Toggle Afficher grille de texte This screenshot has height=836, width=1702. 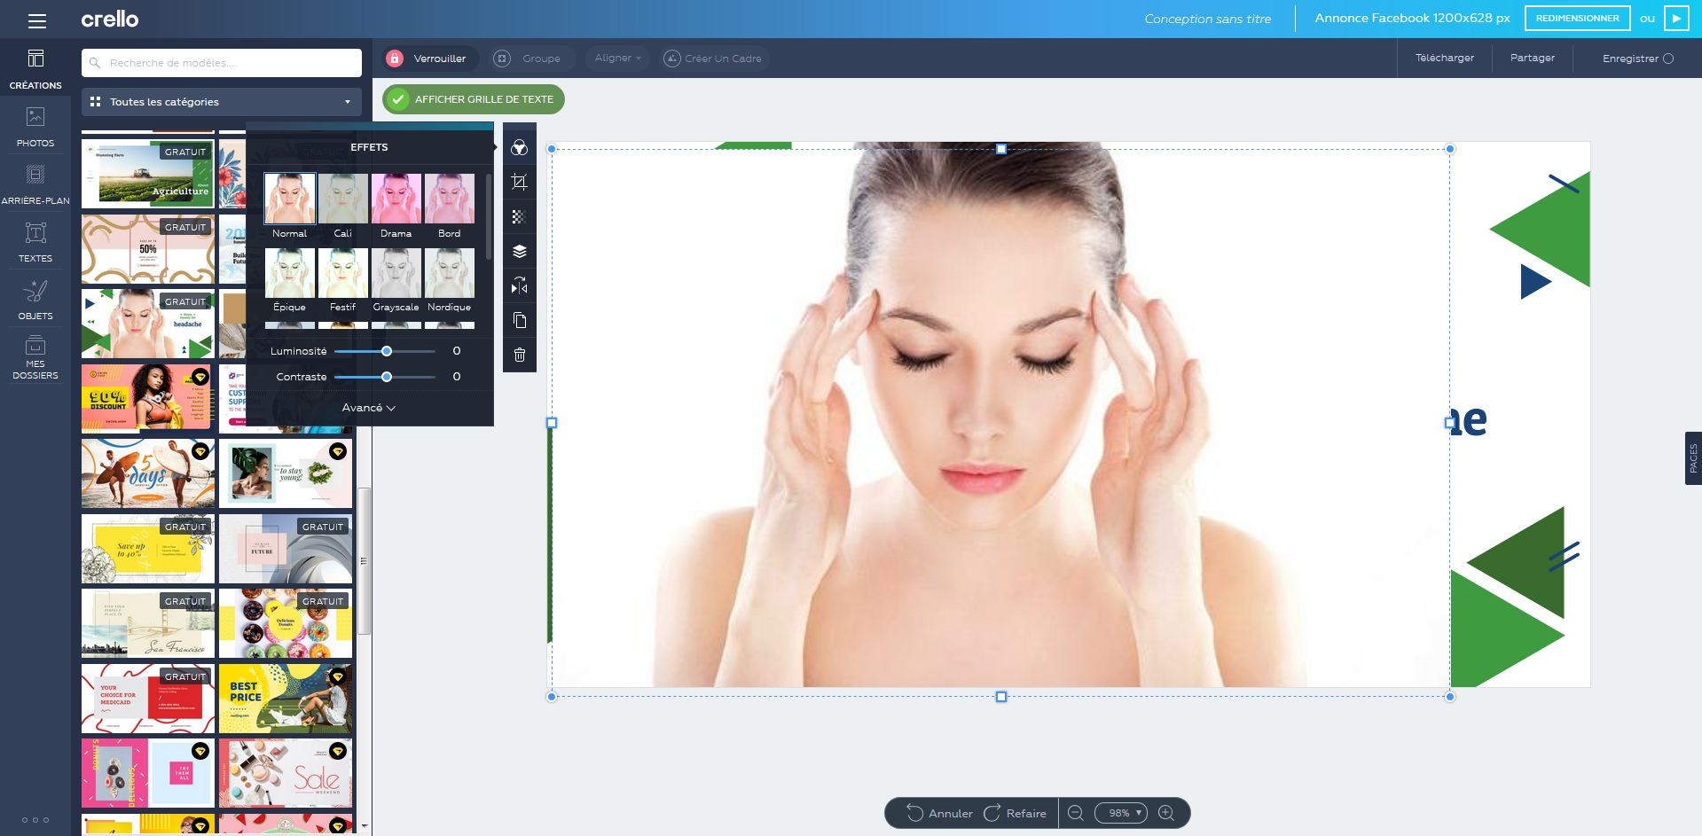tap(474, 99)
